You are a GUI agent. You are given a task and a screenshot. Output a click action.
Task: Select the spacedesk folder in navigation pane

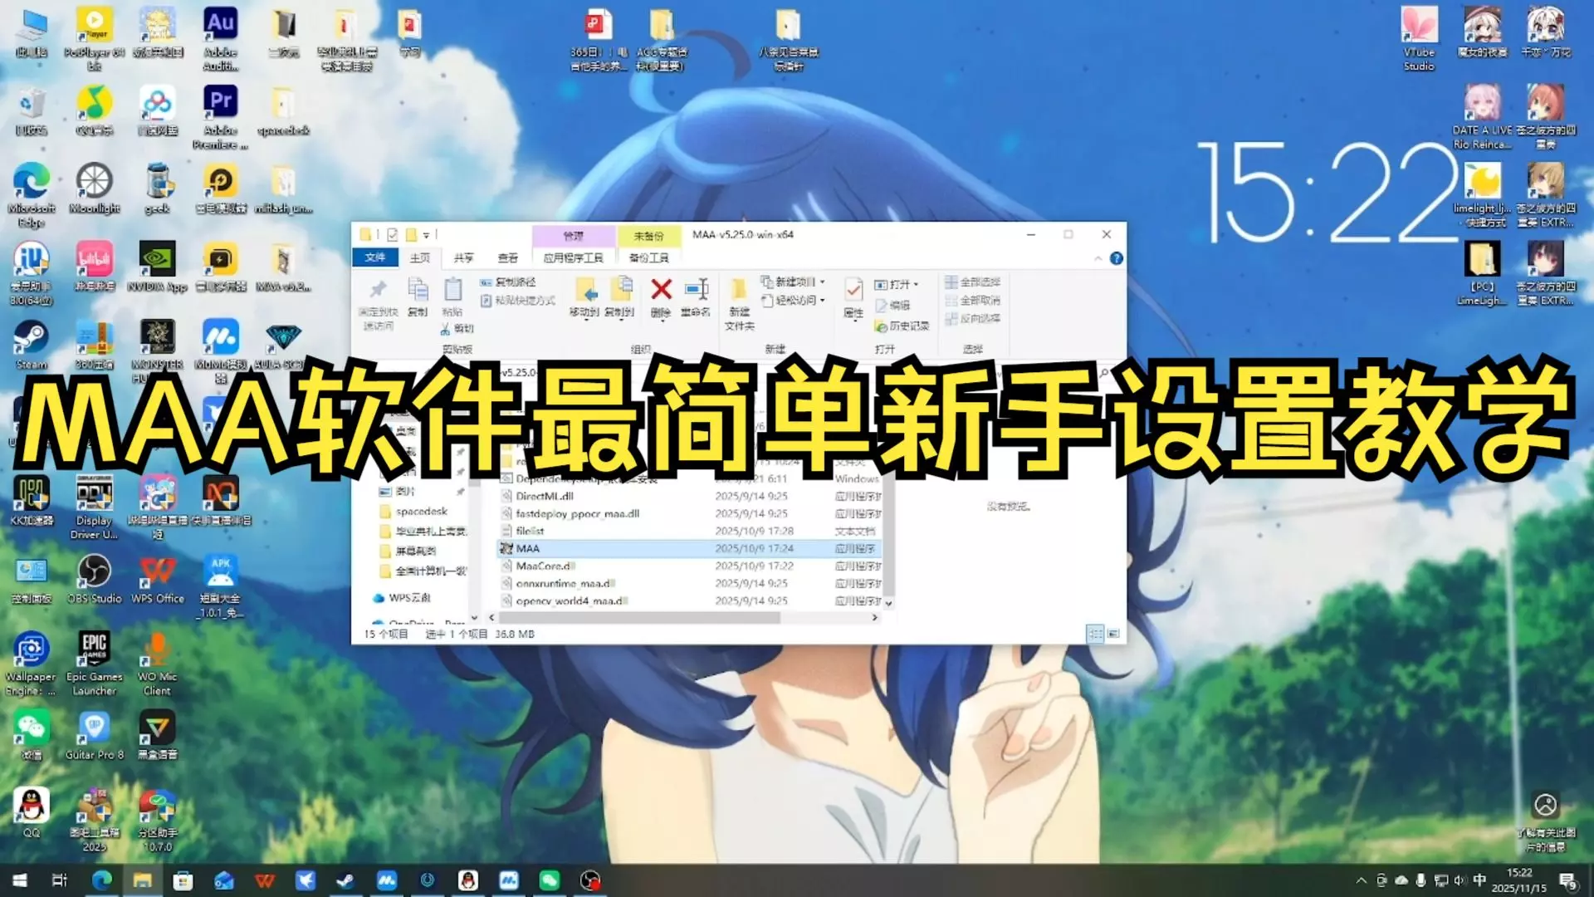[x=413, y=511]
